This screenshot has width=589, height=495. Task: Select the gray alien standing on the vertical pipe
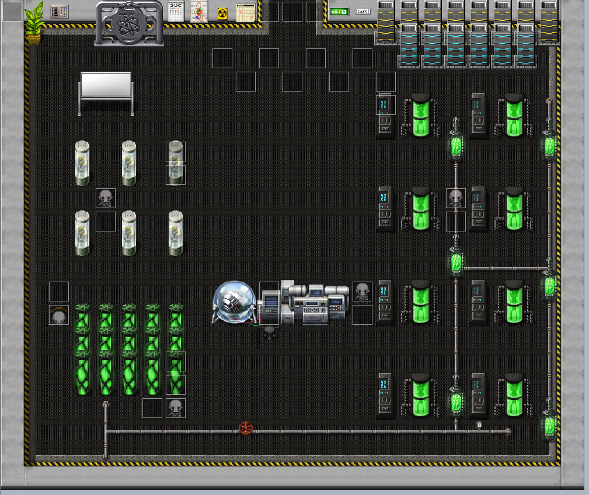[456, 199]
